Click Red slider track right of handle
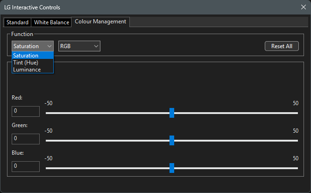311x193 pixels. tap(233, 113)
